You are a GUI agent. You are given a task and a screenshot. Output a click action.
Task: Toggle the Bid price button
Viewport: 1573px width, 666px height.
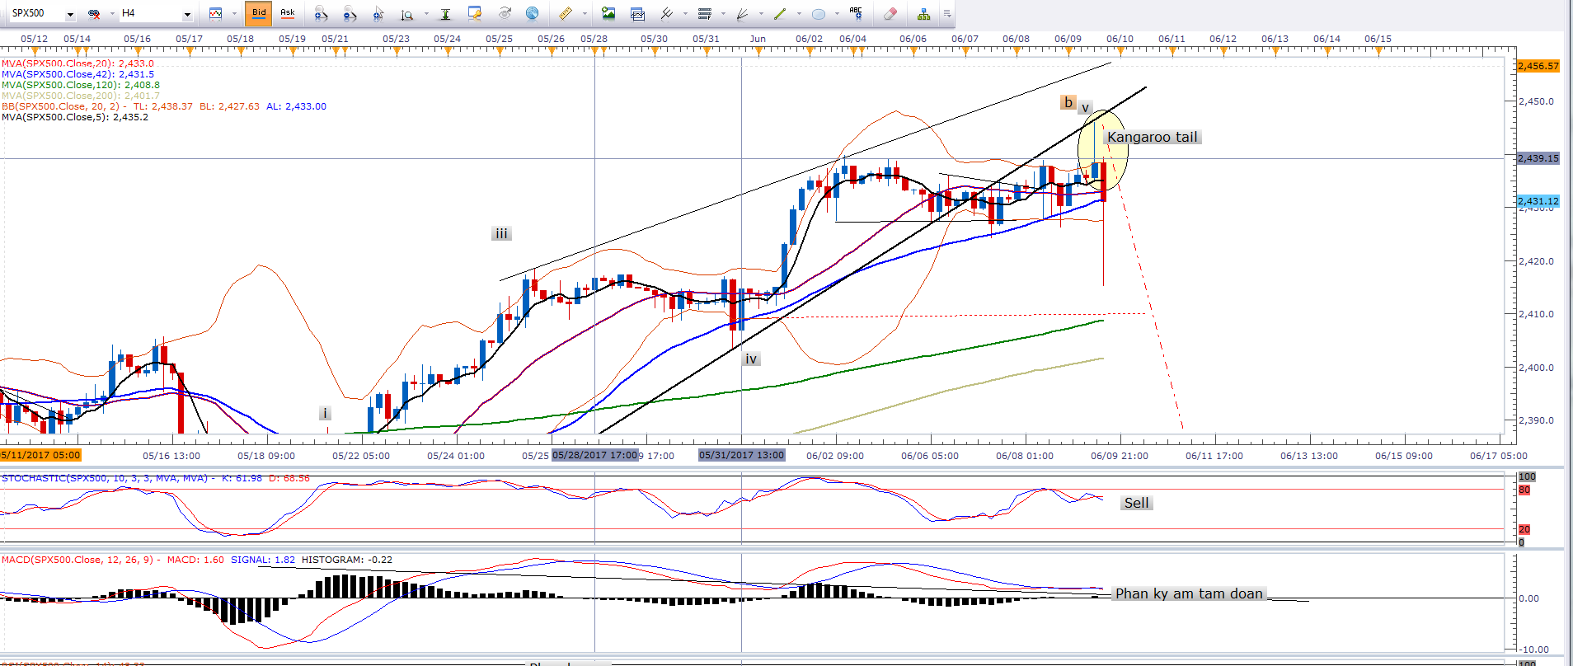point(259,12)
